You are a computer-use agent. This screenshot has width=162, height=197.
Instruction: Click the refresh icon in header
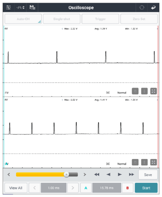pos(142,8)
